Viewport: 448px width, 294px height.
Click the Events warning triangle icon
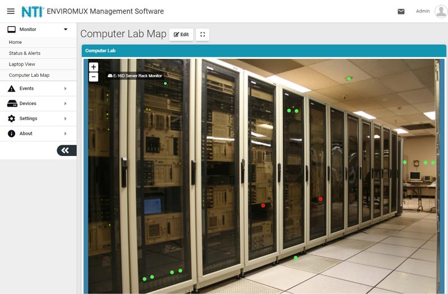[x=11, y=89]
